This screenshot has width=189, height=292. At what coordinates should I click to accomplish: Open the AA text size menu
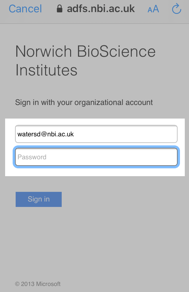(153, 9)
